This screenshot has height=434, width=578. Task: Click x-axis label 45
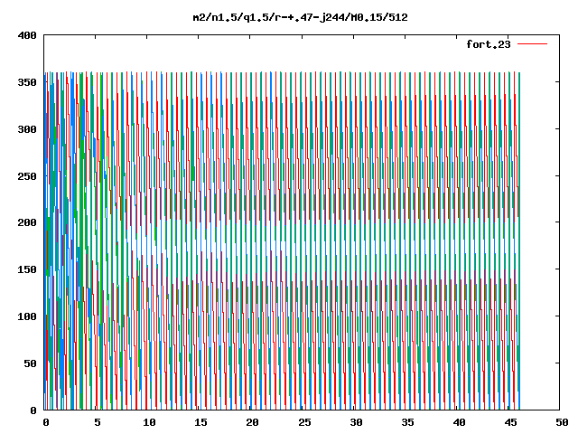(511, 422)
